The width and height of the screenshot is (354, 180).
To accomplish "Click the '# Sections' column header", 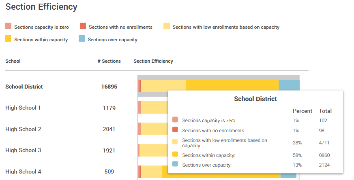I will pyautogui.click(x=109, y=61).
